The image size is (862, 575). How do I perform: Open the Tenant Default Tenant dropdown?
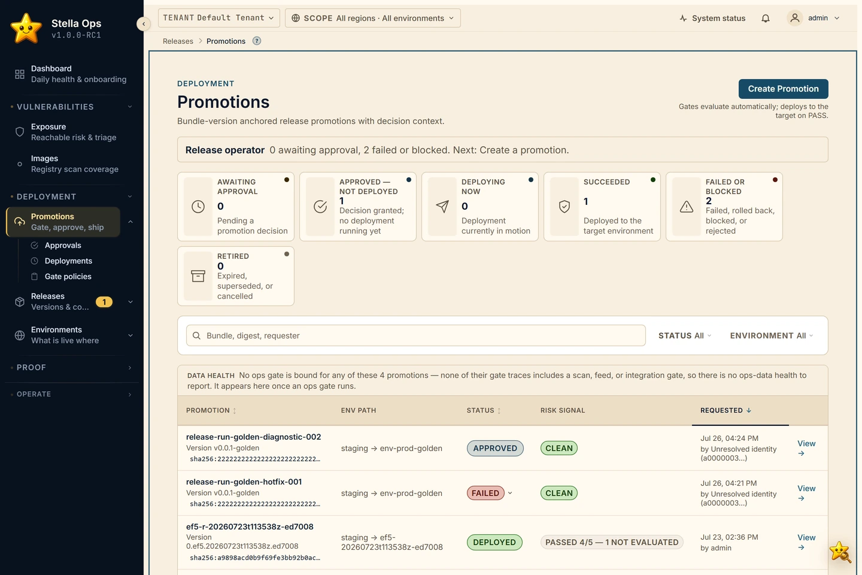click(219, 18)
